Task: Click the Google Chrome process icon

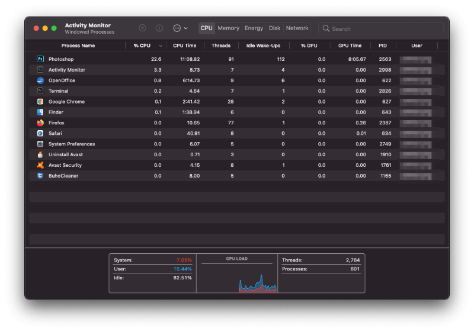Action: pos(40,101)
